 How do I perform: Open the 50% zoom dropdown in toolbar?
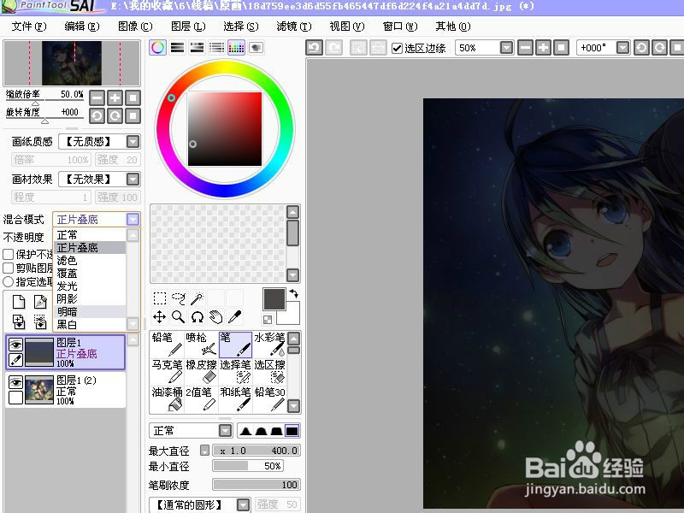point(506,48)
